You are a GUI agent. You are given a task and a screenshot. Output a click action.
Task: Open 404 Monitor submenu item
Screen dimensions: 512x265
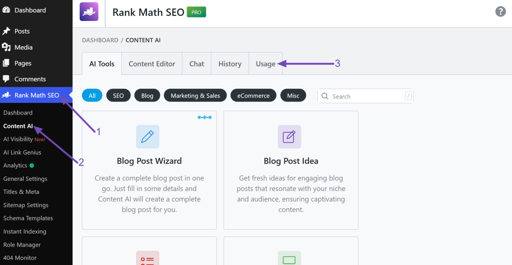20,258
